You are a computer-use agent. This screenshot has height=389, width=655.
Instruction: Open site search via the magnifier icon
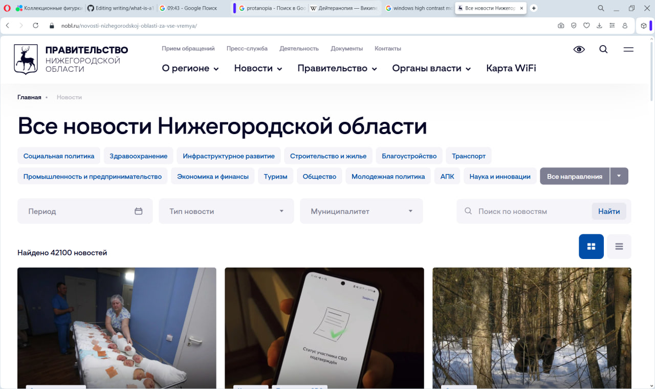coord(603,49)
